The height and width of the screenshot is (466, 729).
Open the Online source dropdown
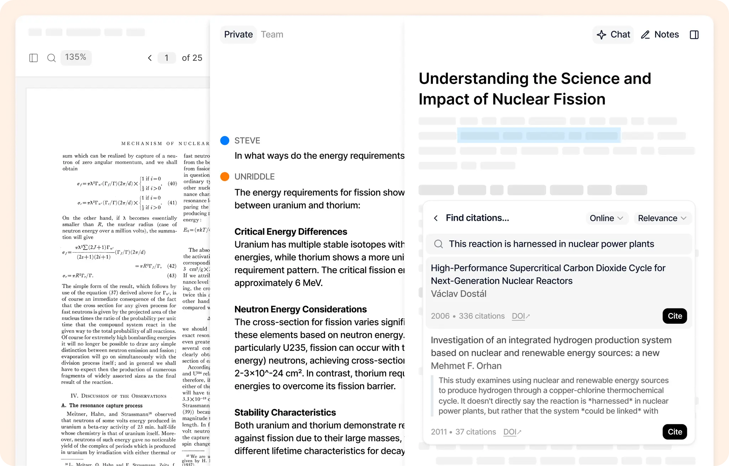(606, 218)
